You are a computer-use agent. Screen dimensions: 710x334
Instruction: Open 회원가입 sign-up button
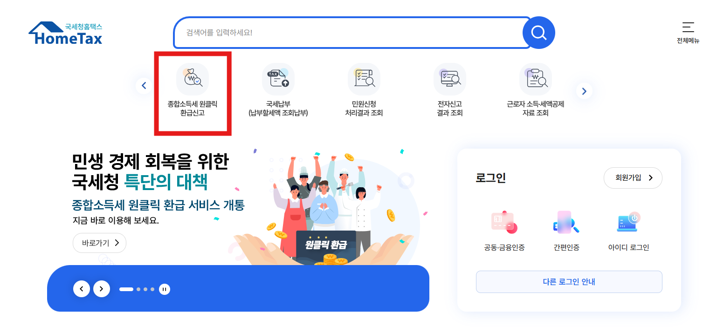[x=633, y=178]
